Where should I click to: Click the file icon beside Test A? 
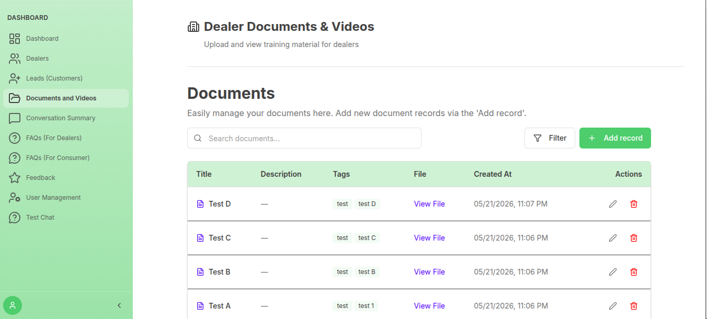200,306
